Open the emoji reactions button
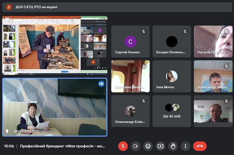234x155 pixels. click(148, 146)
